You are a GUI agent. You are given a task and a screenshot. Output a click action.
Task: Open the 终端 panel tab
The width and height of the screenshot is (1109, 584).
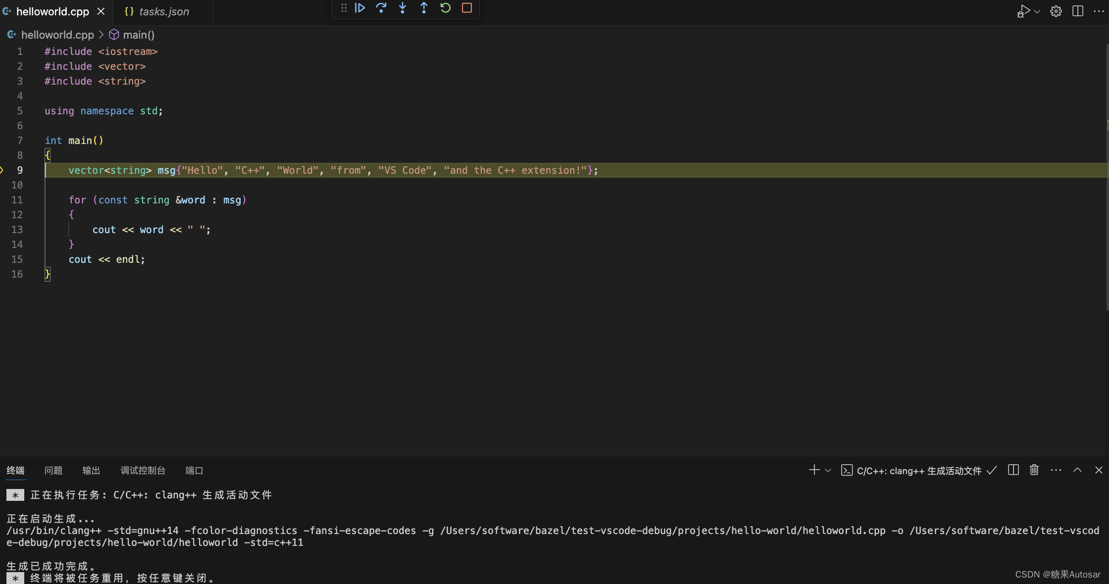pos(15,470)
